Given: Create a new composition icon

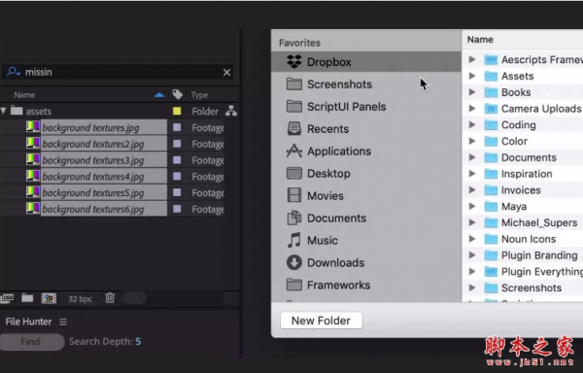Looking at the screenshot, I should click(x=49, y=298).
